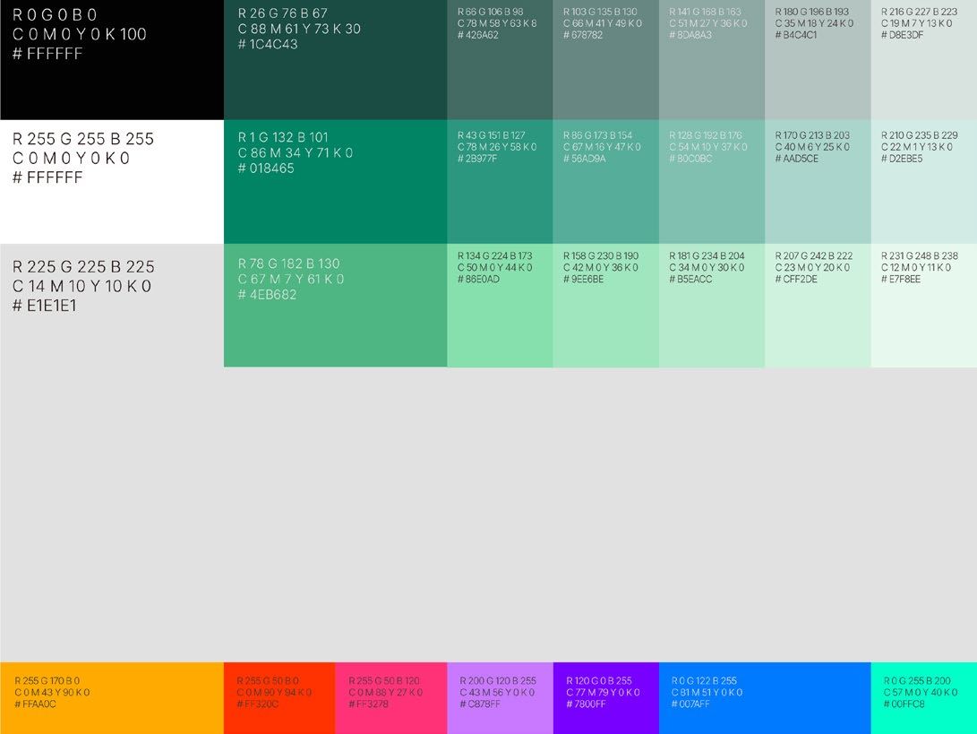
Task: Click the text 'C 81 M 51 Y 0 K 0'
Action: pyautogui.click(x=707, y=692)
